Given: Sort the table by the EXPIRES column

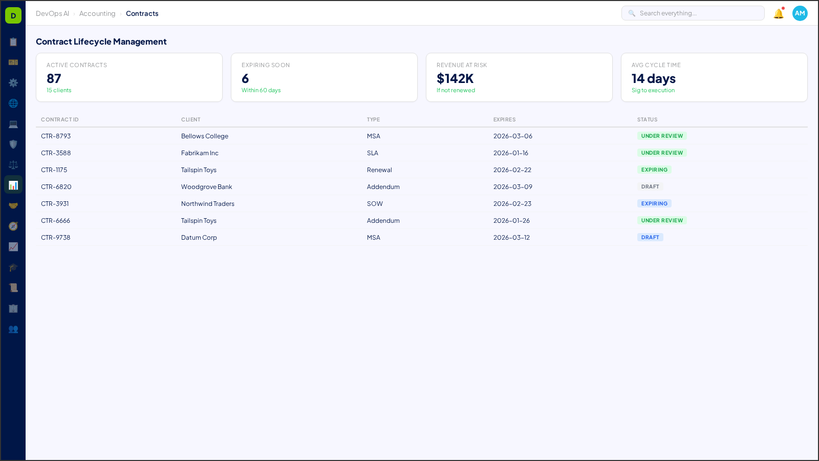Looking at the screenshot, I should point(504,119).
